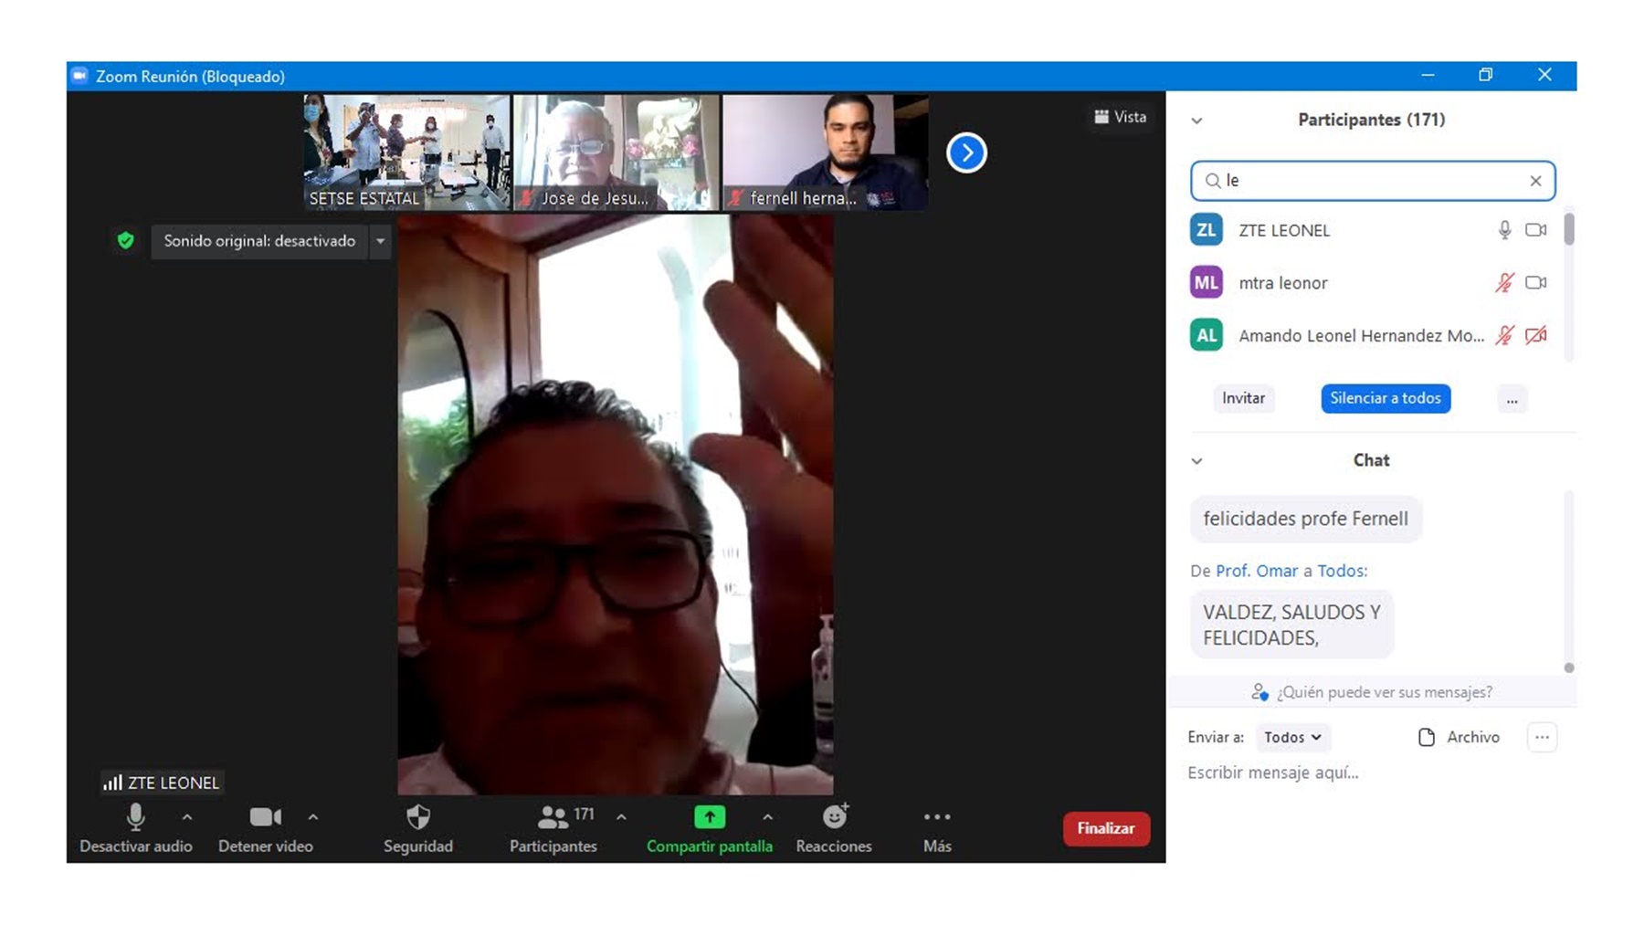
Task: Click the participant search field
Action: 1373,181
